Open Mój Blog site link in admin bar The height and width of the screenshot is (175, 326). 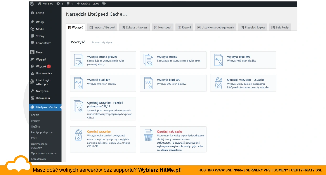click(x=48, y=4)
